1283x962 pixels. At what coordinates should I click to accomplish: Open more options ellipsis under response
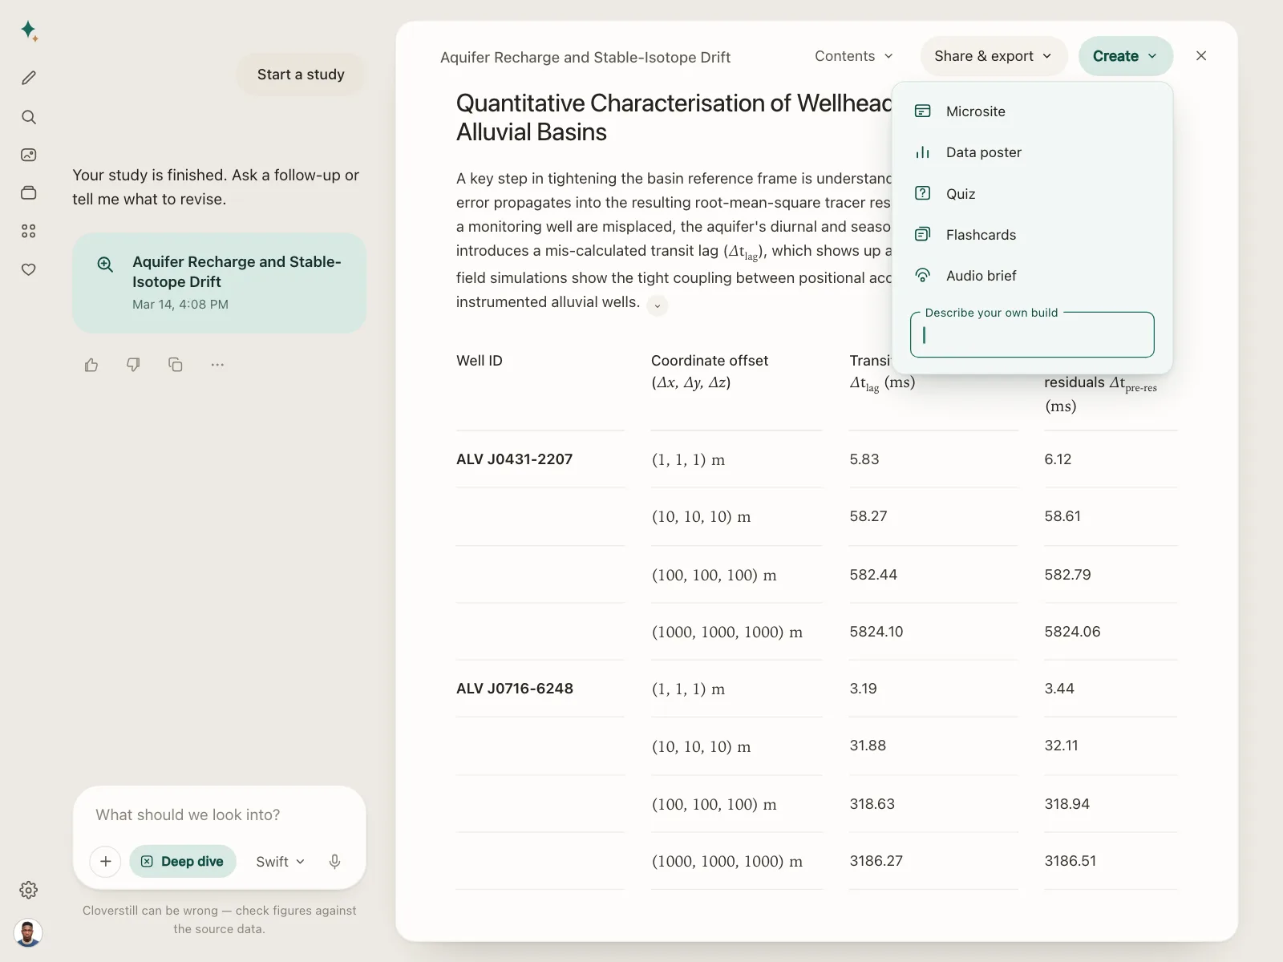[x=217, y=365]
